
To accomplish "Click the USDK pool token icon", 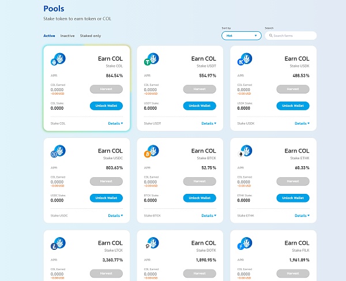I will tap(244, 59).
